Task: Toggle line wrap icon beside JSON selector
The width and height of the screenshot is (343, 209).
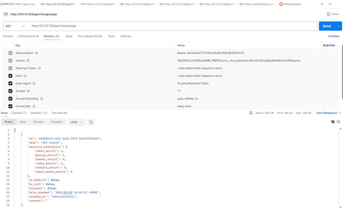Action: (91, 122)
